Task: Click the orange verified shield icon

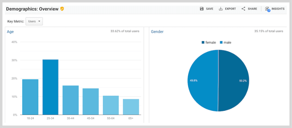Action: 62,9
